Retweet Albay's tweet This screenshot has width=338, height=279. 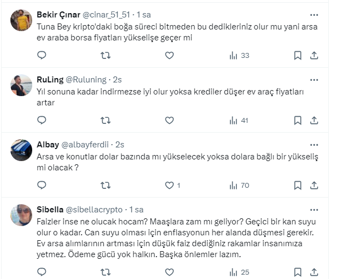click(106, 186)
